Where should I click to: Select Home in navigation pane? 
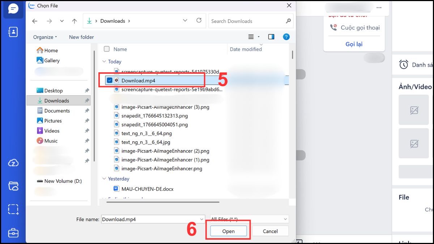[x=47, y=51]
